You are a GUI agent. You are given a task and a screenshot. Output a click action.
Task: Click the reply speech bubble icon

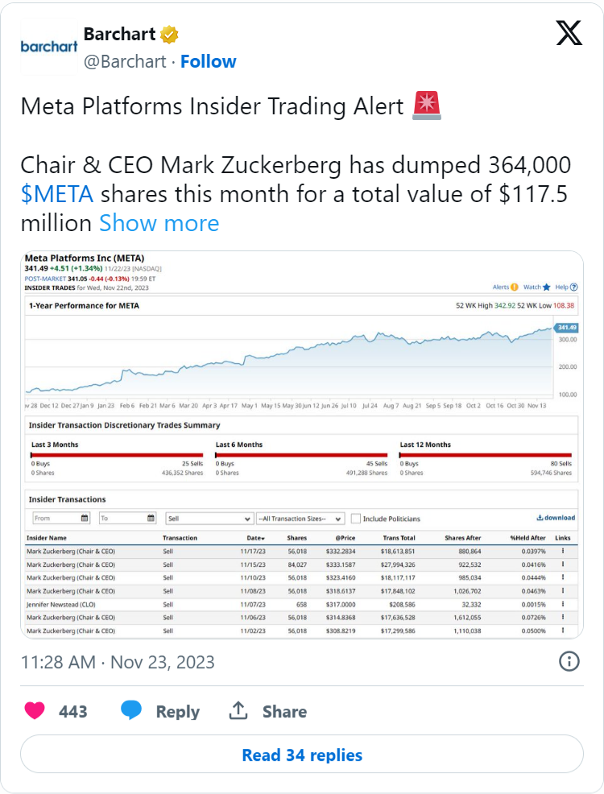(131, 710)
